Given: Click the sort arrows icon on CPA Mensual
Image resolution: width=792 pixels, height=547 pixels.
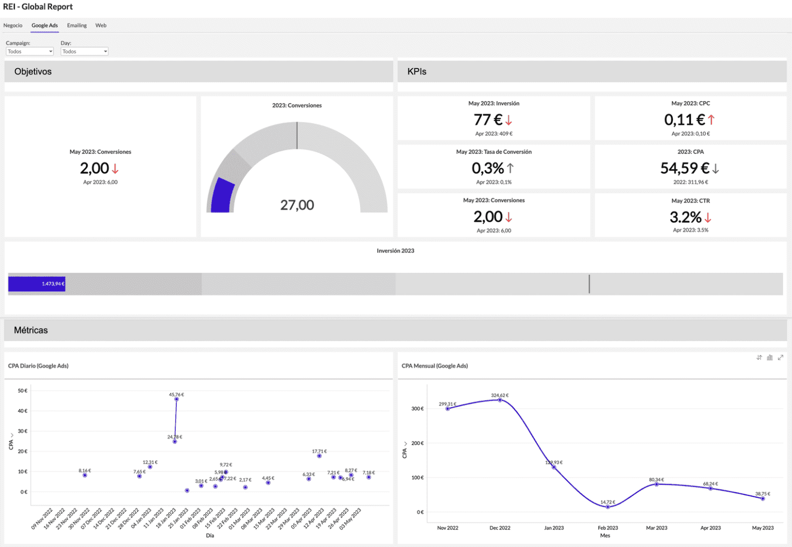Looking at the screenshot, I should (x=758, y=357).
